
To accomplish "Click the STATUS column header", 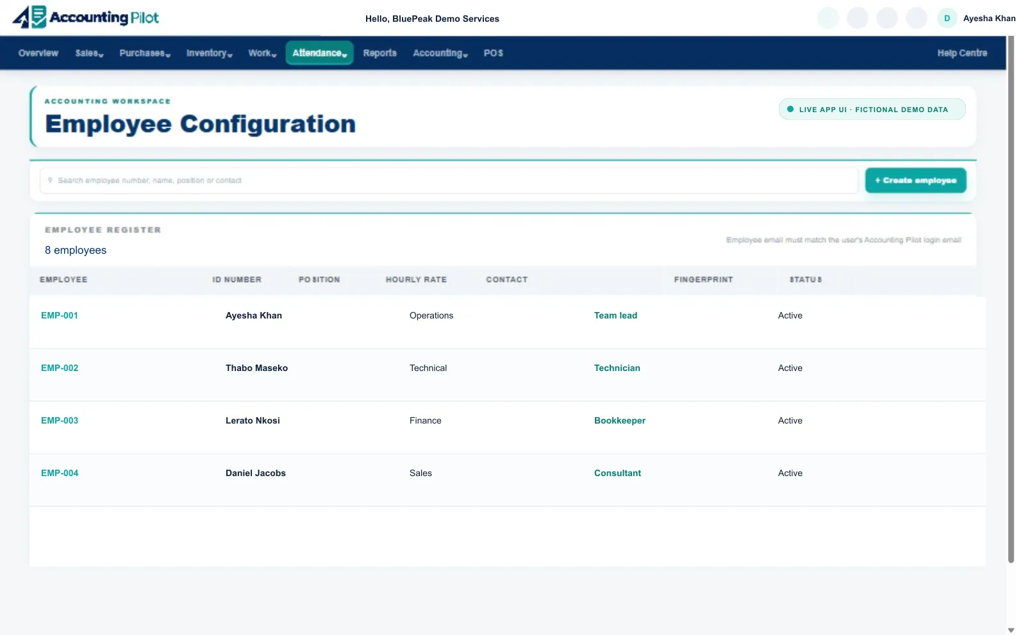I will [805, 279].
